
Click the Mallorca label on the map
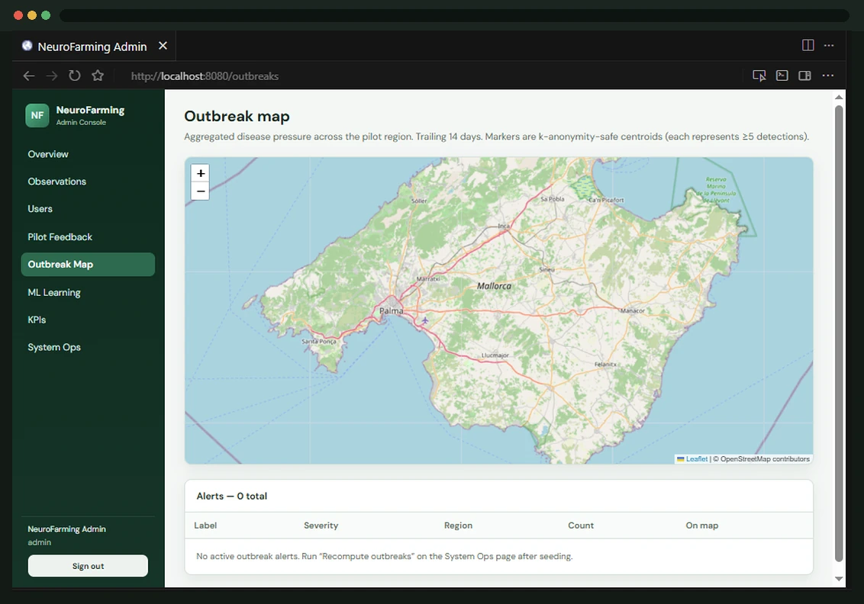[x=494, y=286]
